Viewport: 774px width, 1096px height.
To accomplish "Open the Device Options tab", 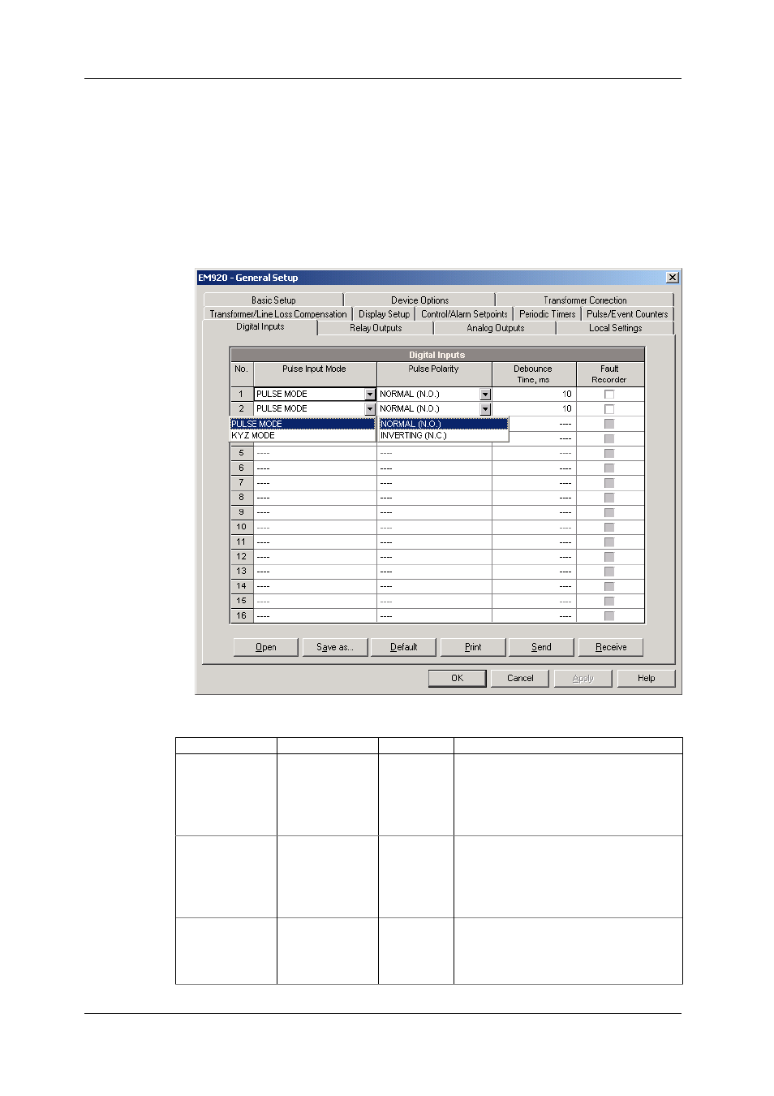I will coord(419,300).
